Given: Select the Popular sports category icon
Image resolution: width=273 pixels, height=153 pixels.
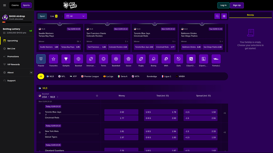Looking at the screenshot, I should point(41,59).
